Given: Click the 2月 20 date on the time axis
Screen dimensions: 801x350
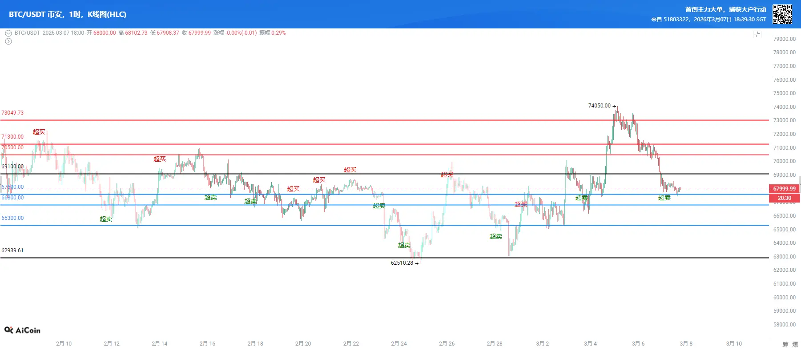Looking at the screenshot, I should click(303, 344).
